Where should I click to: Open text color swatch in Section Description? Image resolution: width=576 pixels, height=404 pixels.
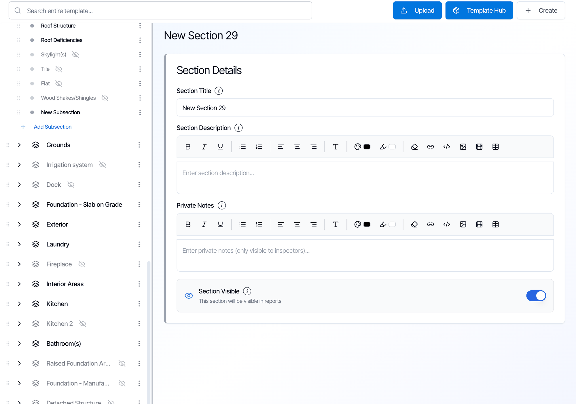pos(367,147)
